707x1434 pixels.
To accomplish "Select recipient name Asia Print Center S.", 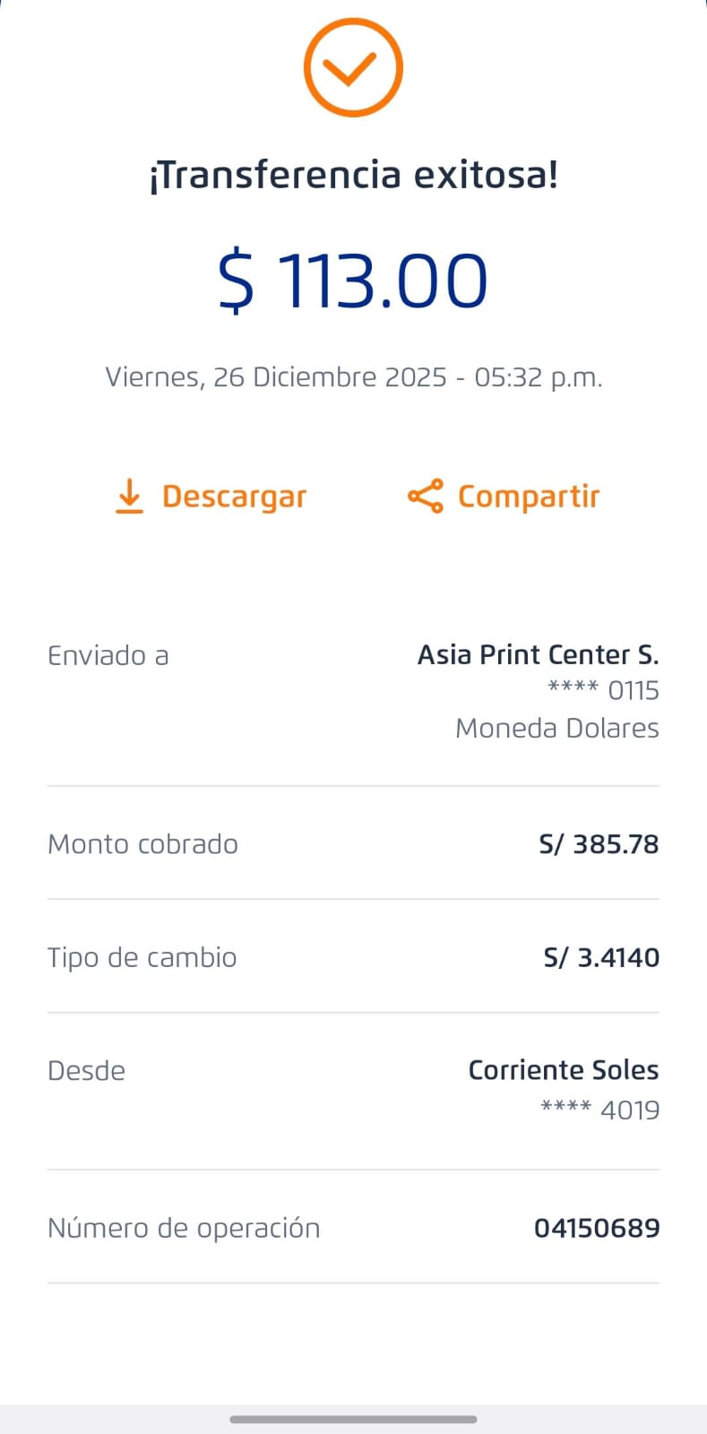I will tap(538, 655).
